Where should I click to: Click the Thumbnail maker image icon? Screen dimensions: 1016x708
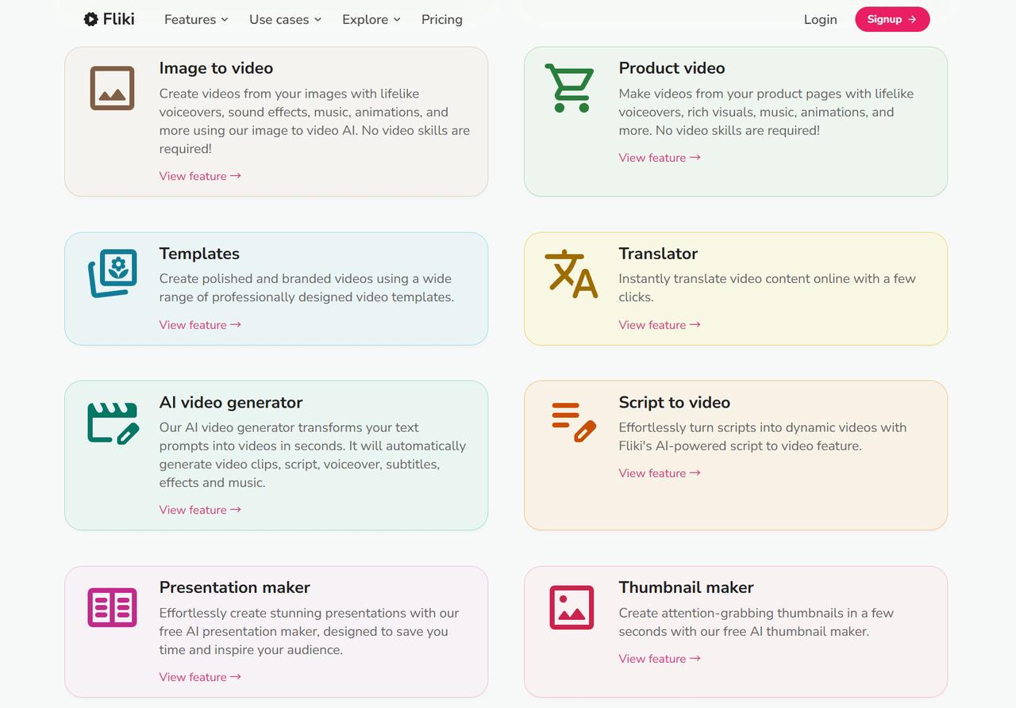click(571, 607)
